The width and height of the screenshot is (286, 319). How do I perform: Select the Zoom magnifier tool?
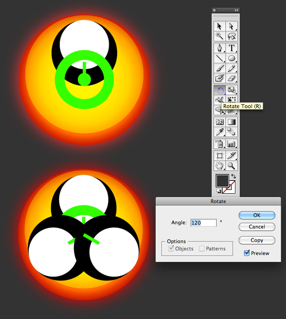coord(232,166)
